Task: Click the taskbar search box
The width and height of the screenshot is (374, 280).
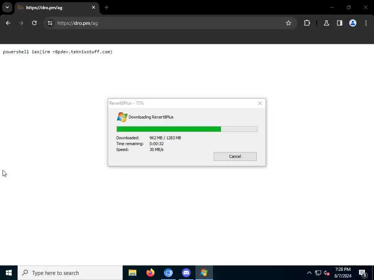Action: [70, 273]
